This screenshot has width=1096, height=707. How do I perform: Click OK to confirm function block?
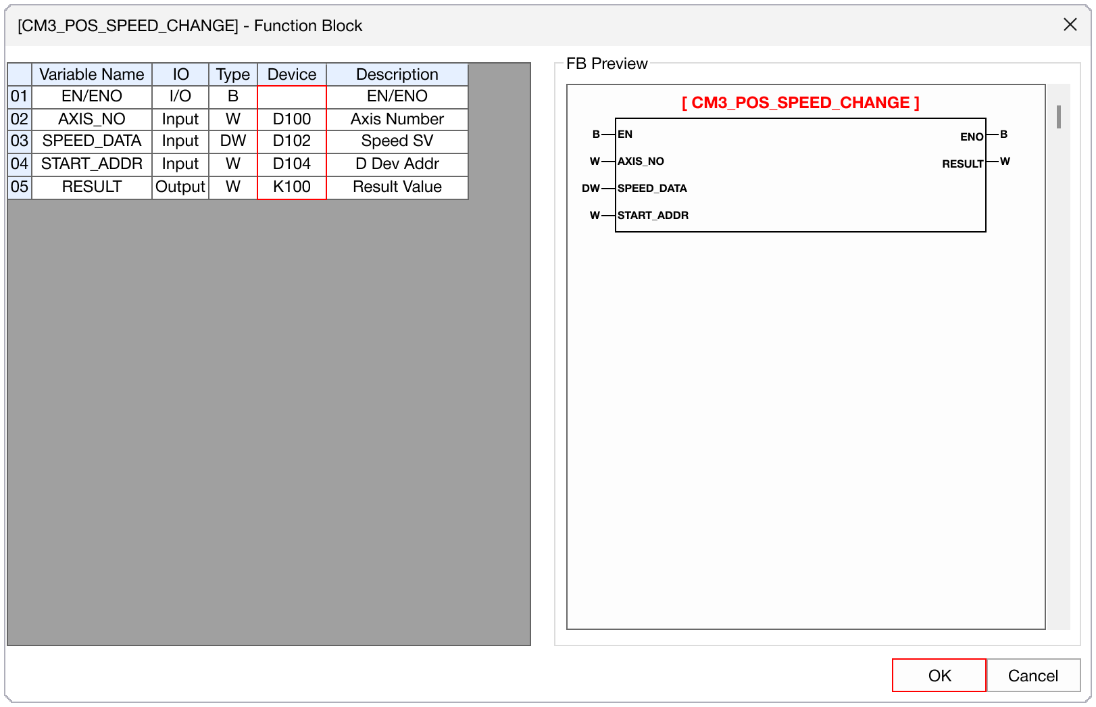tap(939, 675)
